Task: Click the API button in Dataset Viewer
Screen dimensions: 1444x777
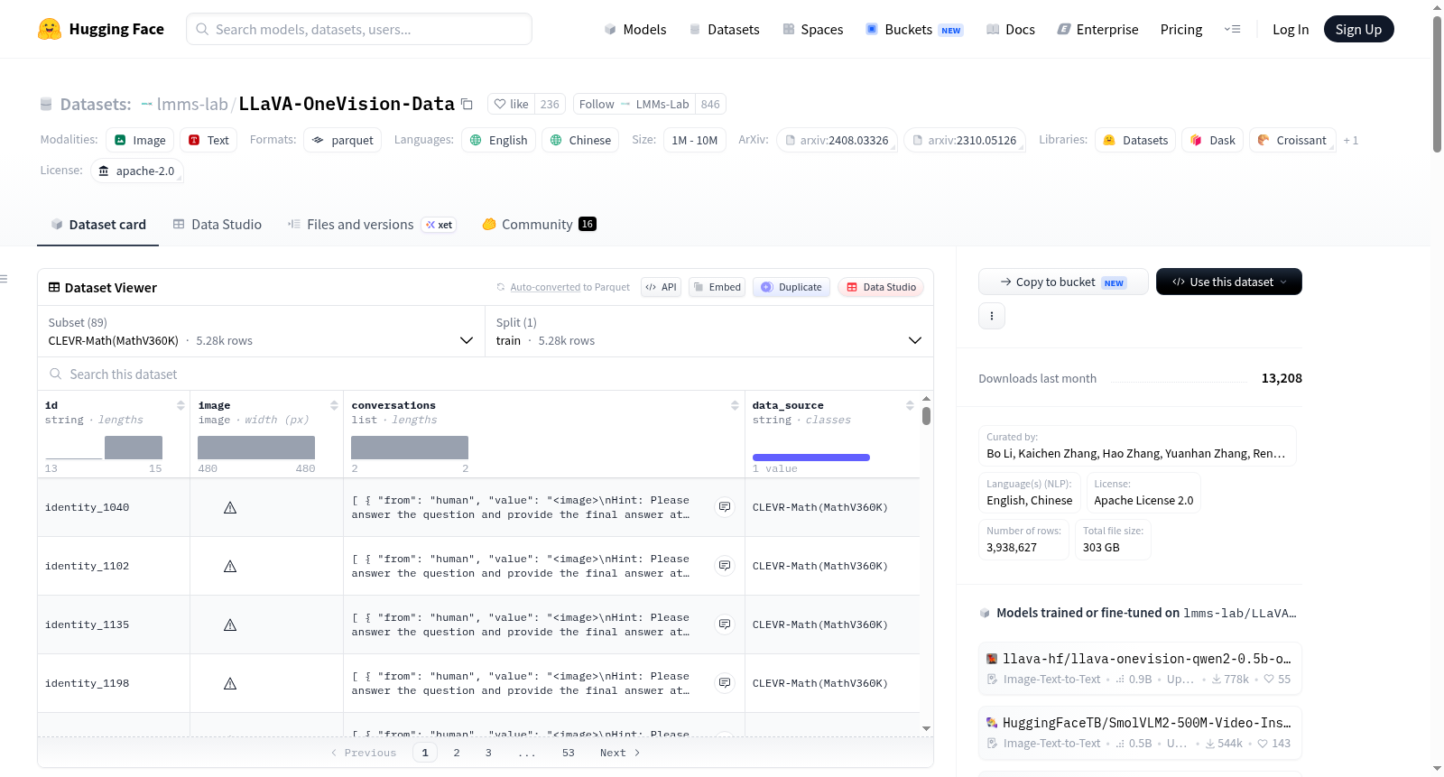Action: (661, 287)
